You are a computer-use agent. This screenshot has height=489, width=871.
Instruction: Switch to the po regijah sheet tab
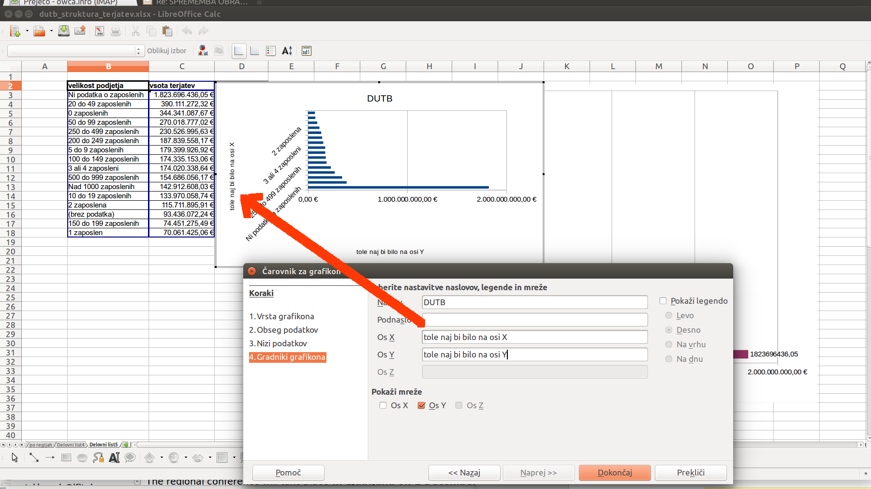[x=41, y=445]
